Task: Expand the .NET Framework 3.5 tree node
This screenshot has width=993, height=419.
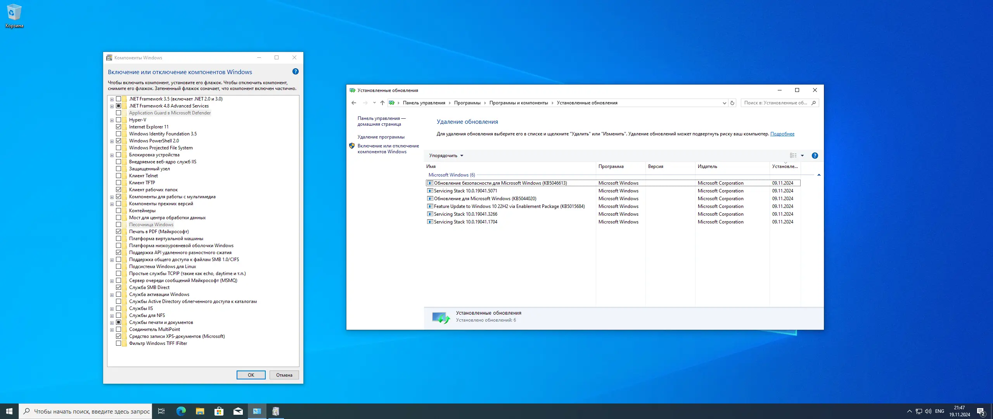Action: tap(112, 99)
